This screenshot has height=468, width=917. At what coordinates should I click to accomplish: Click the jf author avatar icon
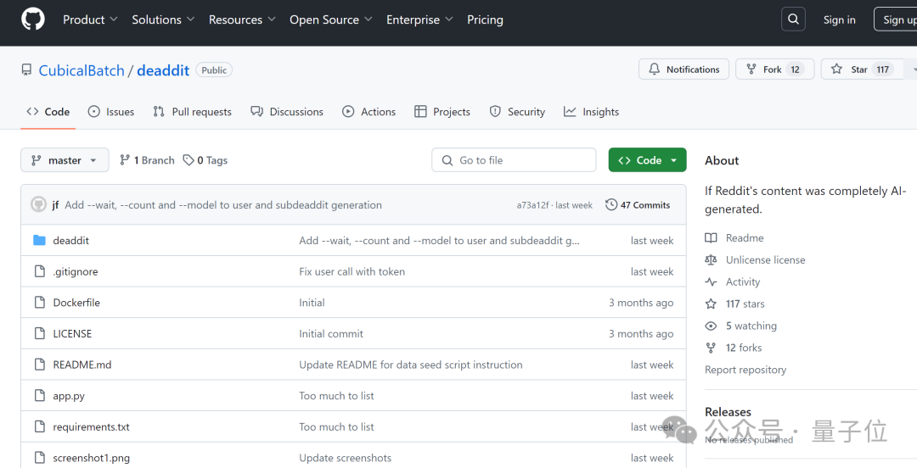coord(38,204)
